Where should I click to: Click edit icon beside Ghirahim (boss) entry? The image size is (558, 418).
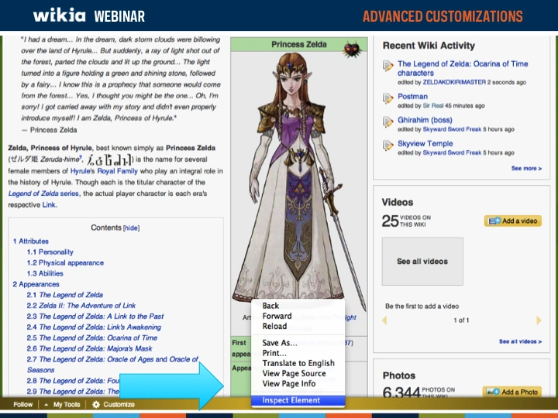388,122
